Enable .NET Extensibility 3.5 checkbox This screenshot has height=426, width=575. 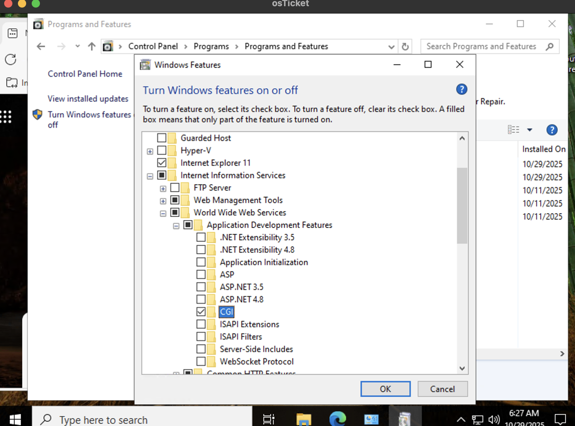click(201, 237)
